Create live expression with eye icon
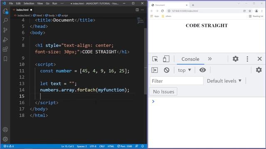This screenshot has height=149, width=266. [202, 70]
